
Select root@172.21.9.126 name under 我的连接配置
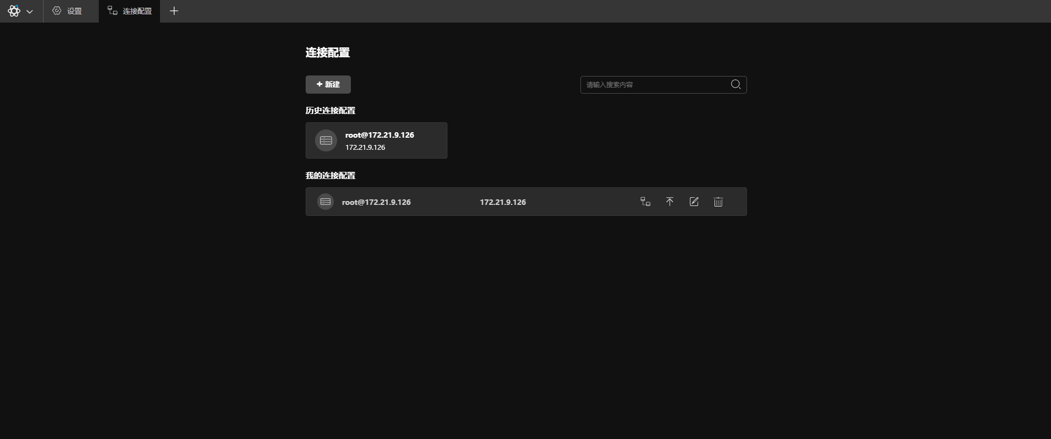376,202
